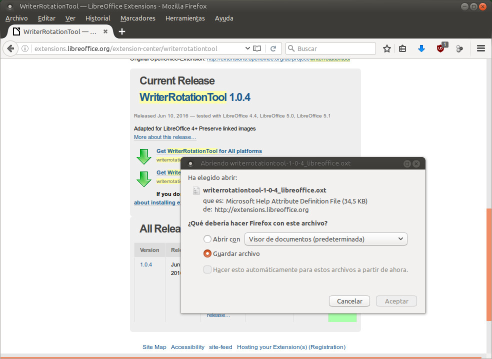Maximize the Abriendo download dialog

(x=407, y=163)
